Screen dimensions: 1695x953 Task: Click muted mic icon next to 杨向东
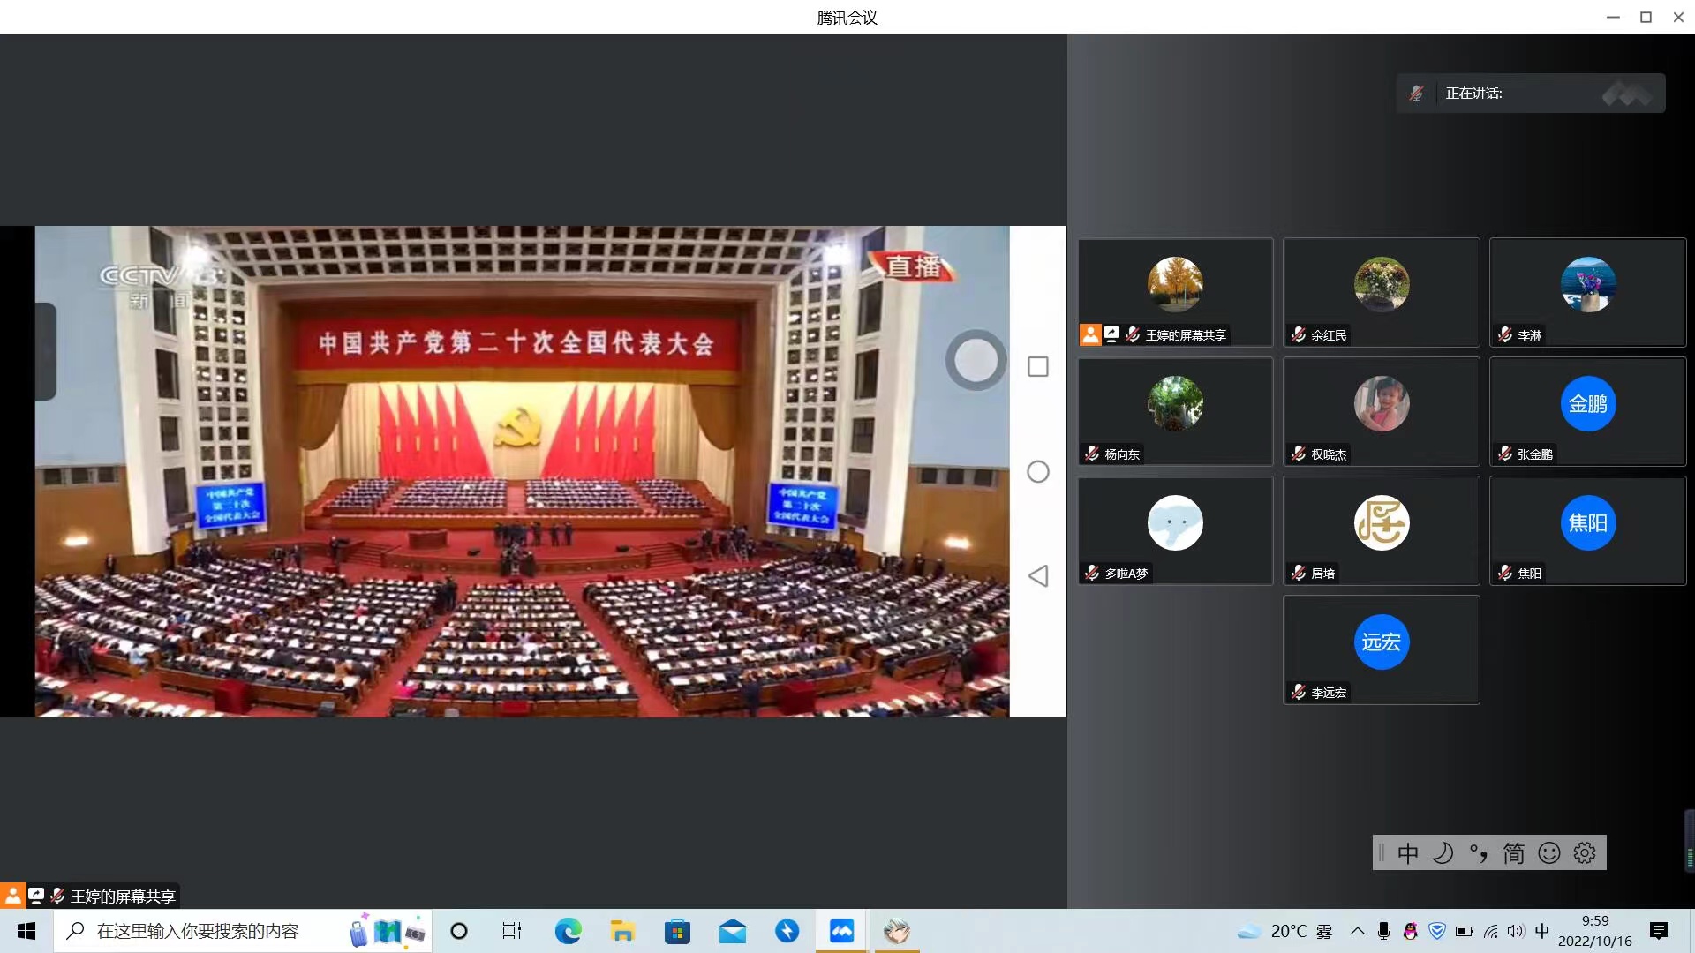pos(1092,454)
